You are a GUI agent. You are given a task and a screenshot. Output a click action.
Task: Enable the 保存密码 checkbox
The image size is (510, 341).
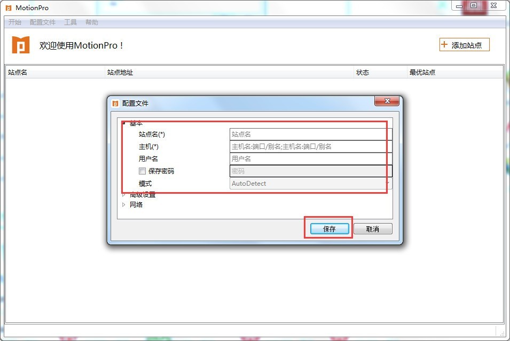coord(142,171)
